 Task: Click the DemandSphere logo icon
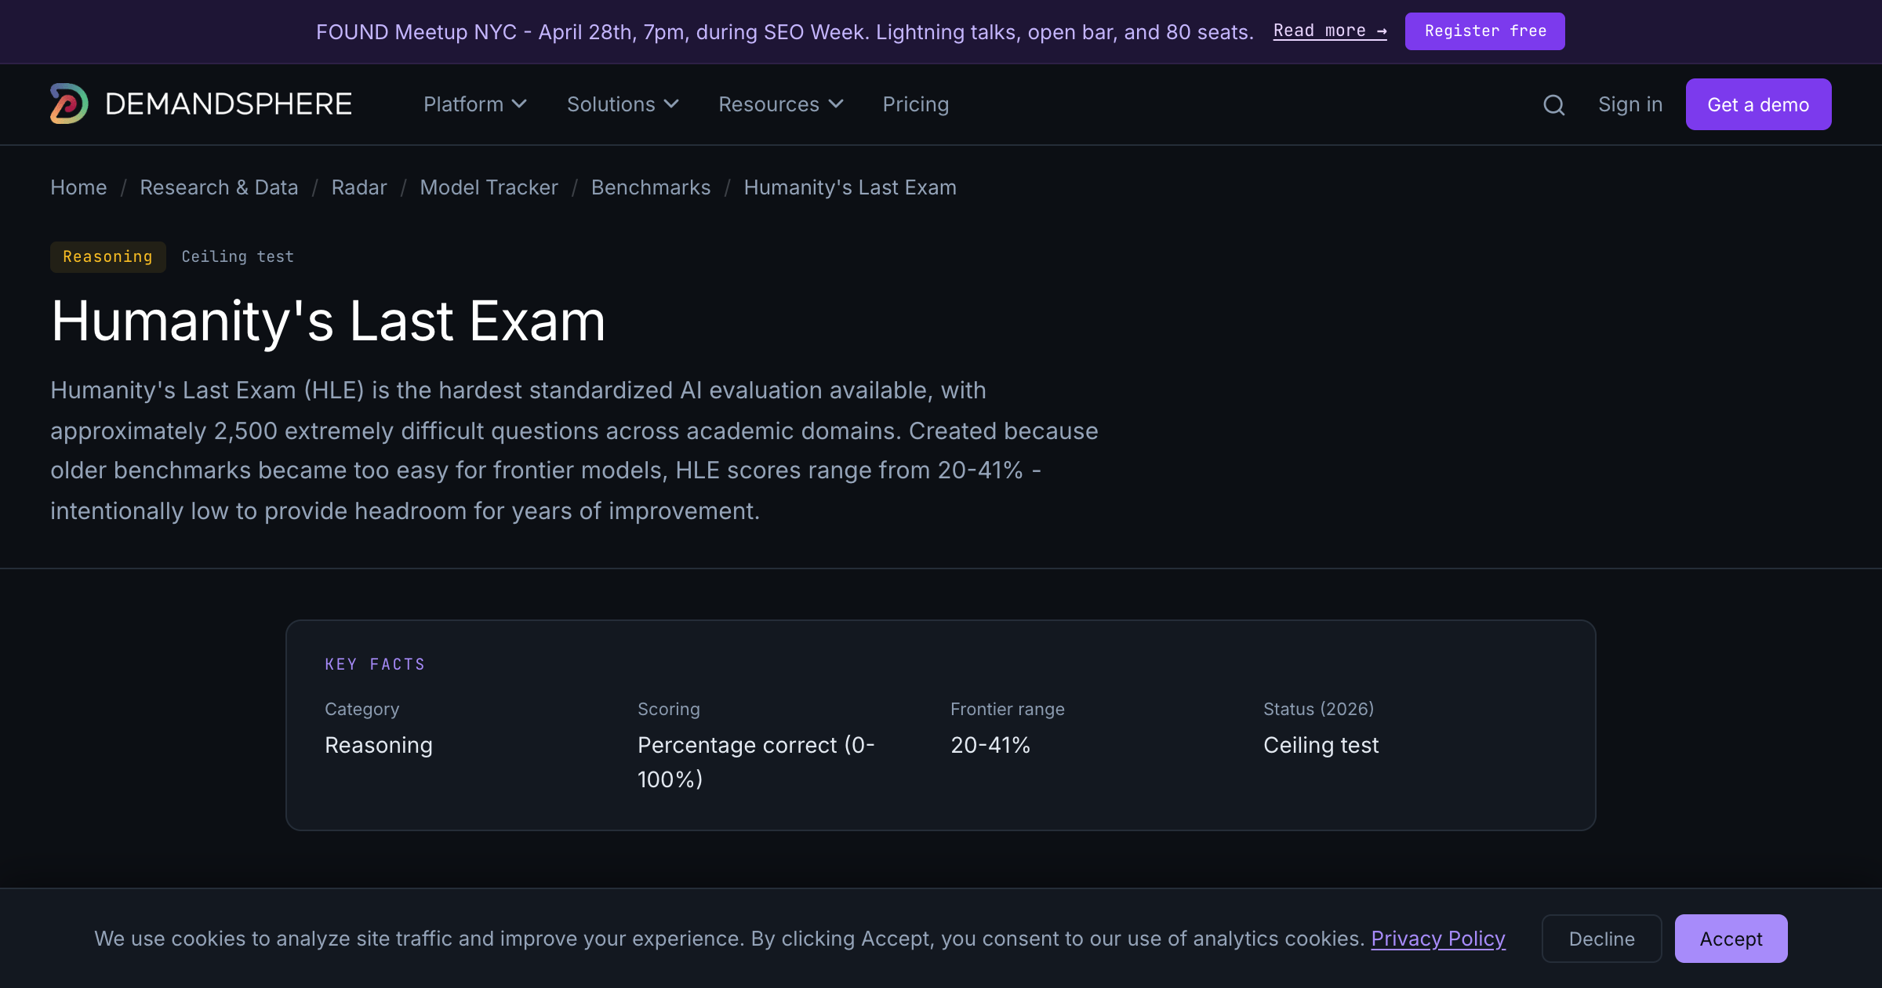[69, 104]
